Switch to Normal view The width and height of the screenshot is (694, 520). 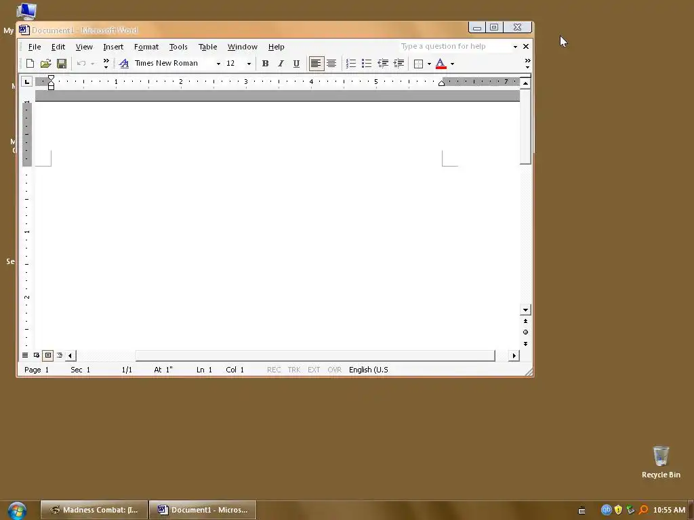pos(25,355)
